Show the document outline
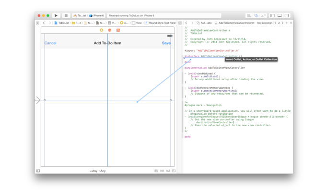The height and width of the screenshot is (193, 326). click(38, 171)
